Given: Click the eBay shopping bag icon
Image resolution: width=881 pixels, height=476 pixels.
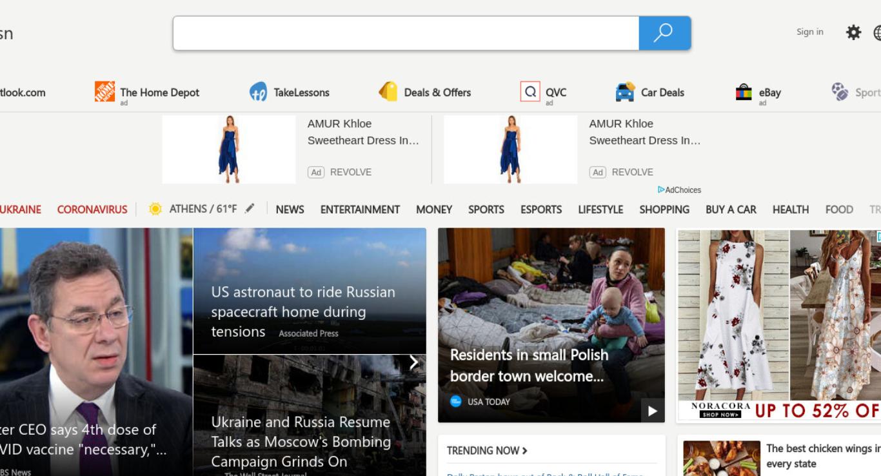Looking at the screenshot, I should [744, 92].
